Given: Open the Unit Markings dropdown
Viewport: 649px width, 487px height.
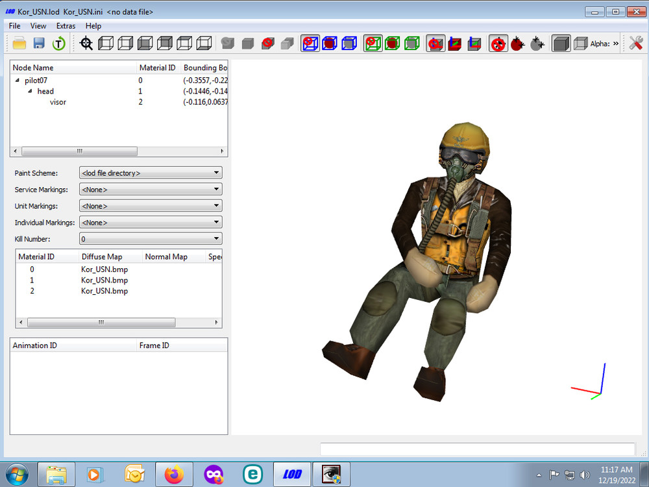Looking at the screenshot, I should [x=151, y=206].
